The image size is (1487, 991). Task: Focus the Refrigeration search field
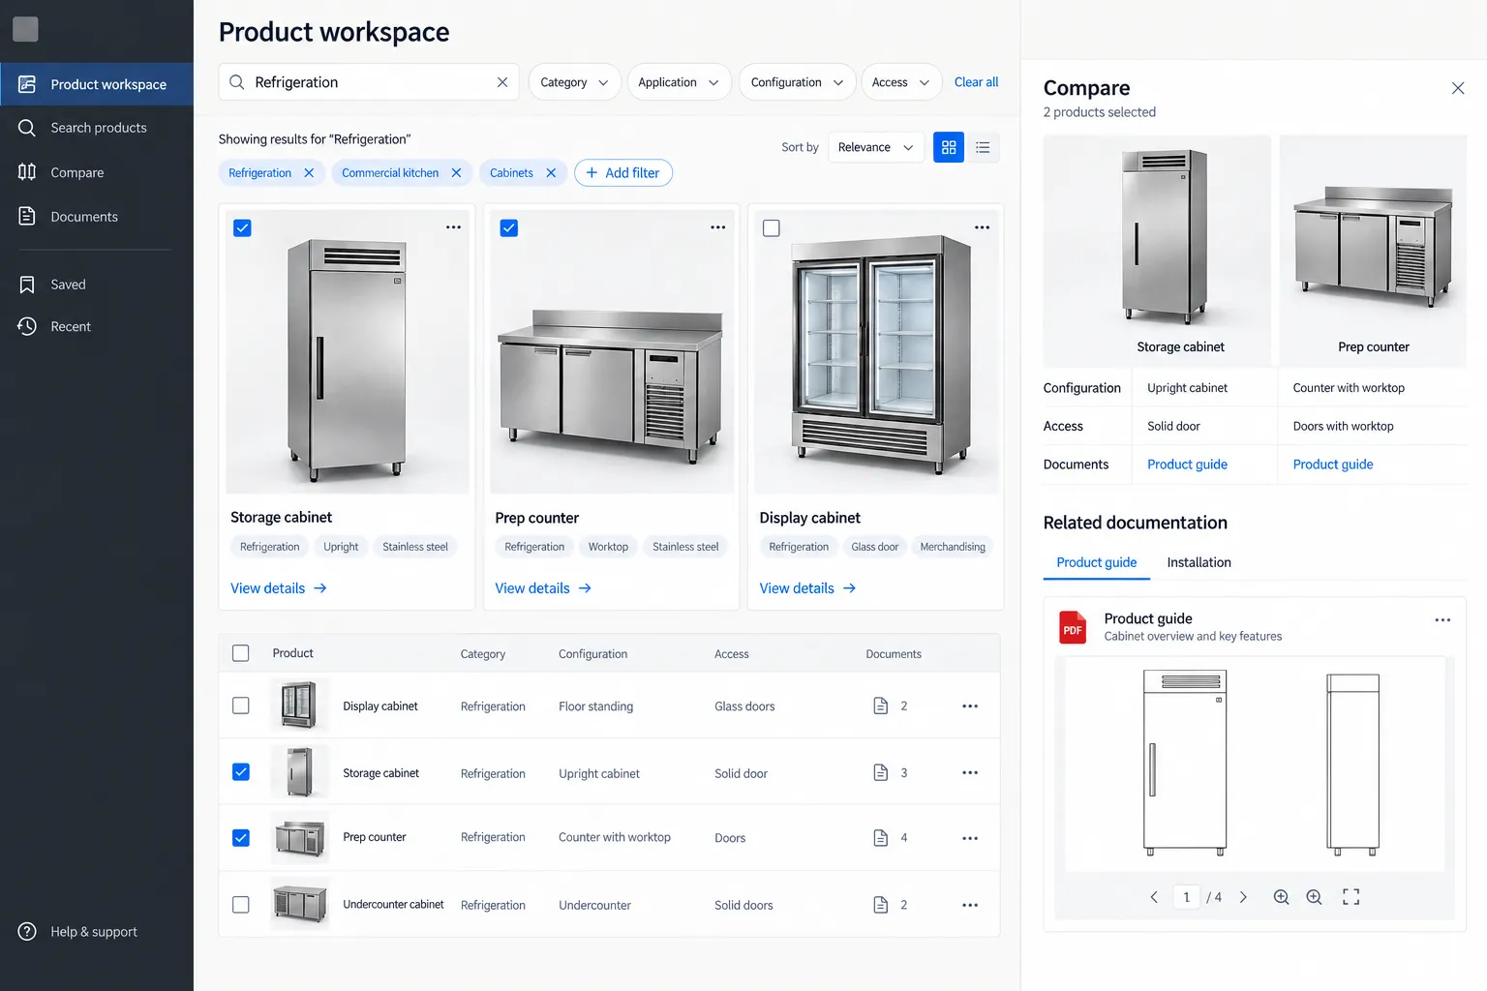pos(368,82)
